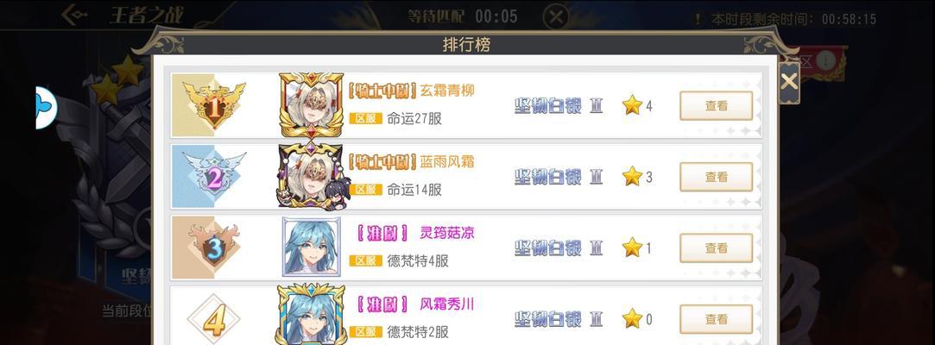Viewport: 935px width, 345px height.
Task: Open 玄霜青柳's avatar portrait
Action: pyautogui.click(x=312, y=105)
